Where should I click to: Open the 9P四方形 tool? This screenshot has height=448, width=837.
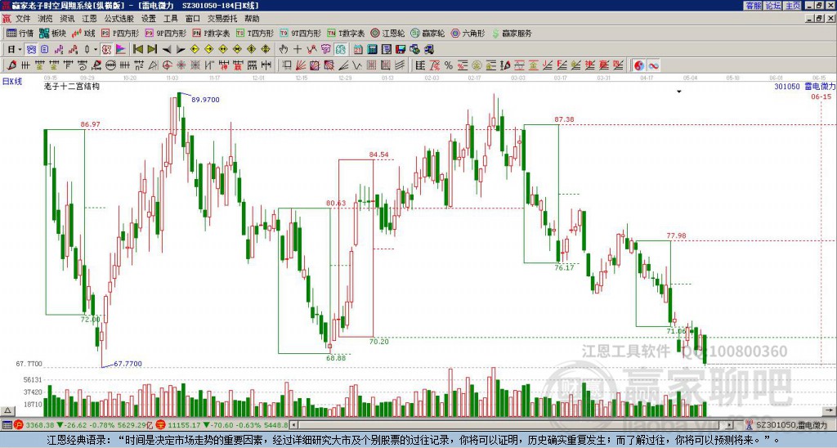click(165, 33)
